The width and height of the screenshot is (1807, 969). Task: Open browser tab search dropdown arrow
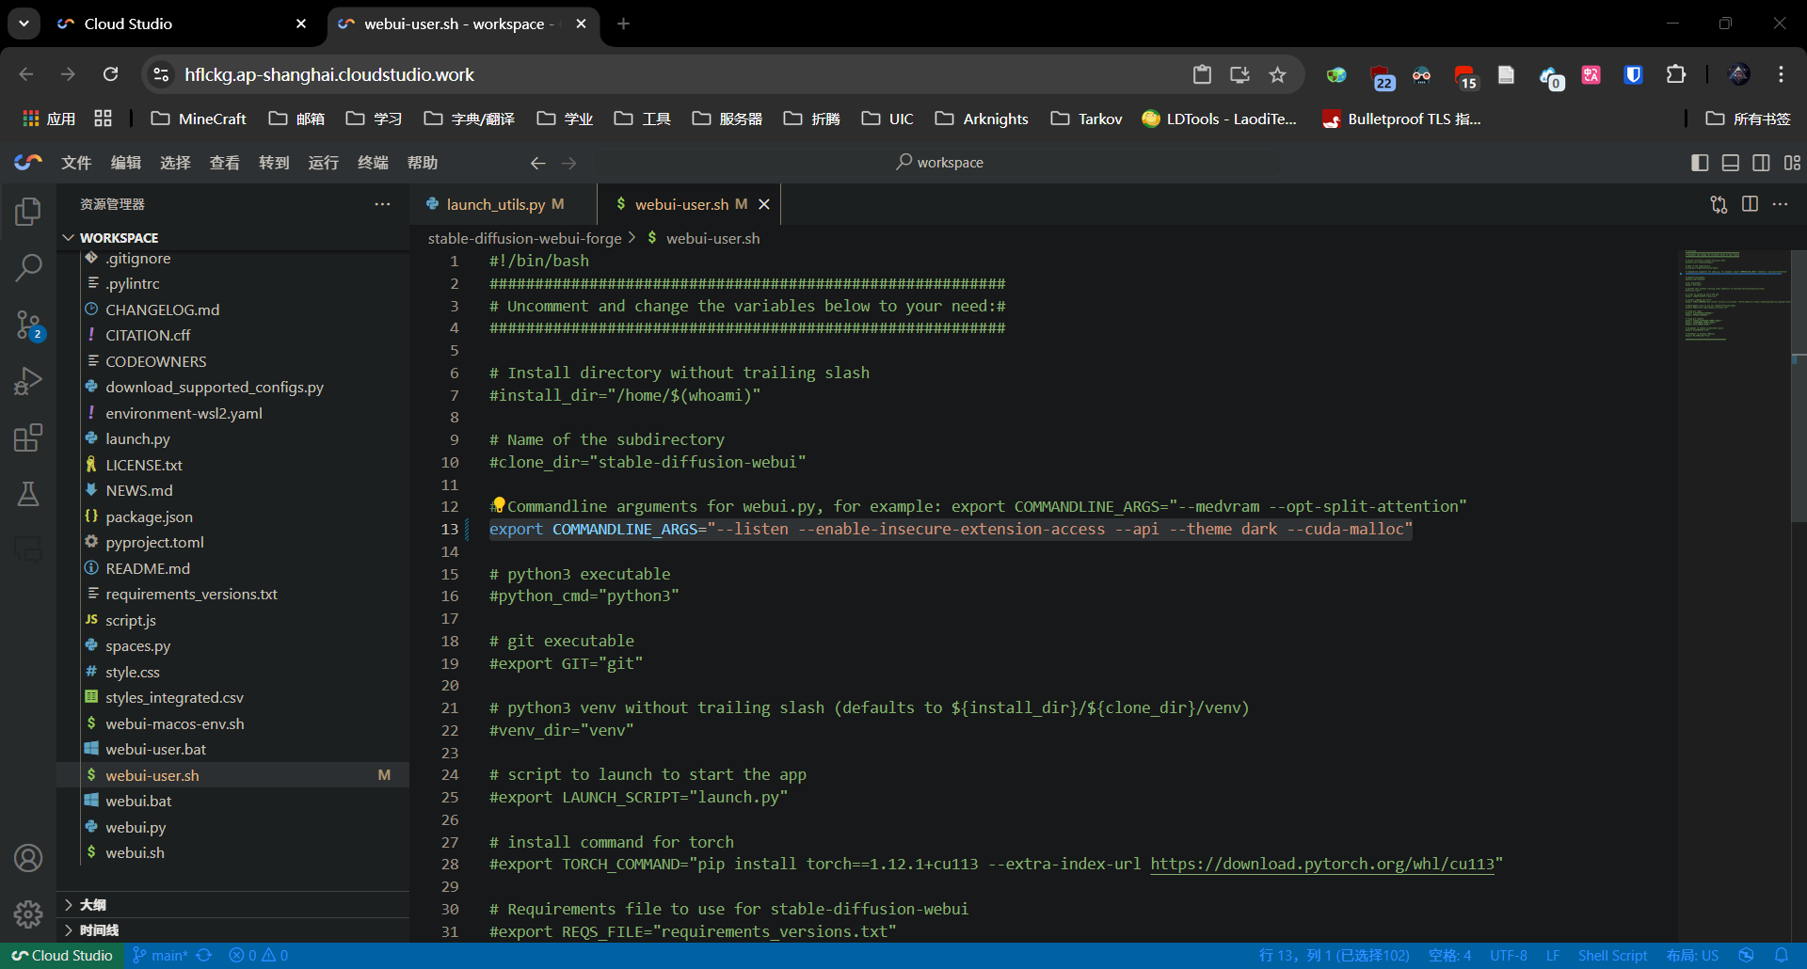tap(24, 24)
